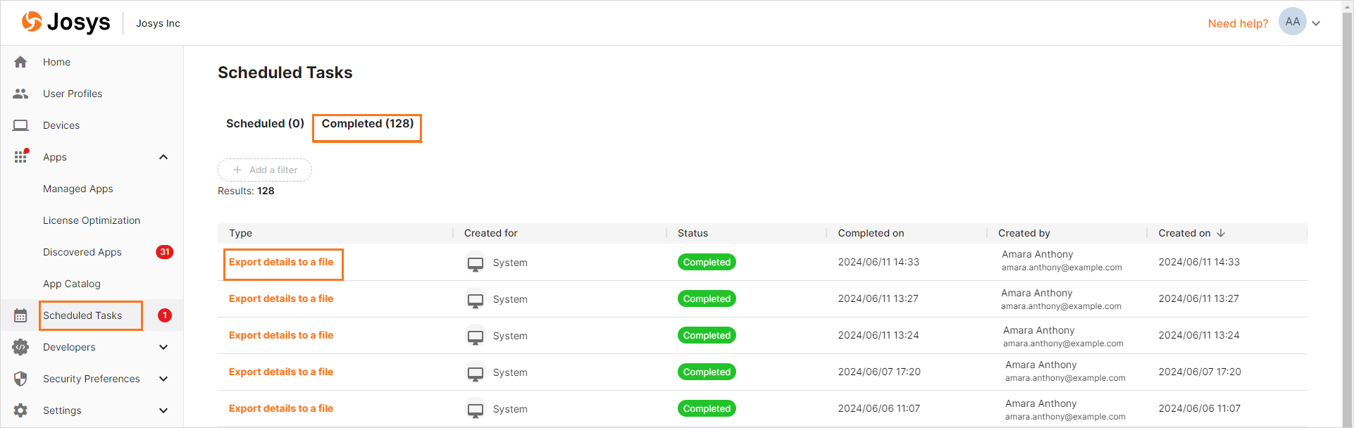Click Amara Anthony name in 14:33 row
This screenshot has width=1354, height=428.
pos(1037,254)
